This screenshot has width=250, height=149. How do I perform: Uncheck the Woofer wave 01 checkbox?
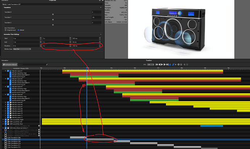8,71
